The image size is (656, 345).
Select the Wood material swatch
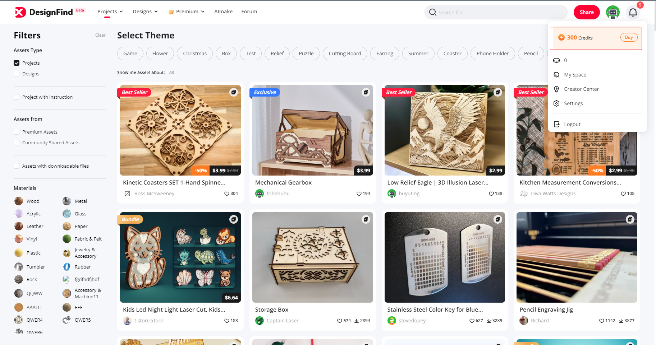pos(19,201)
